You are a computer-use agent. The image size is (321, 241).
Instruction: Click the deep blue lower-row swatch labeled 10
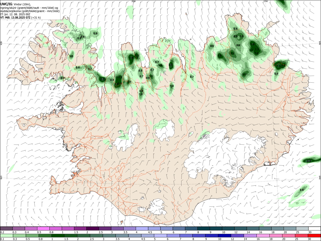point(224,235)
